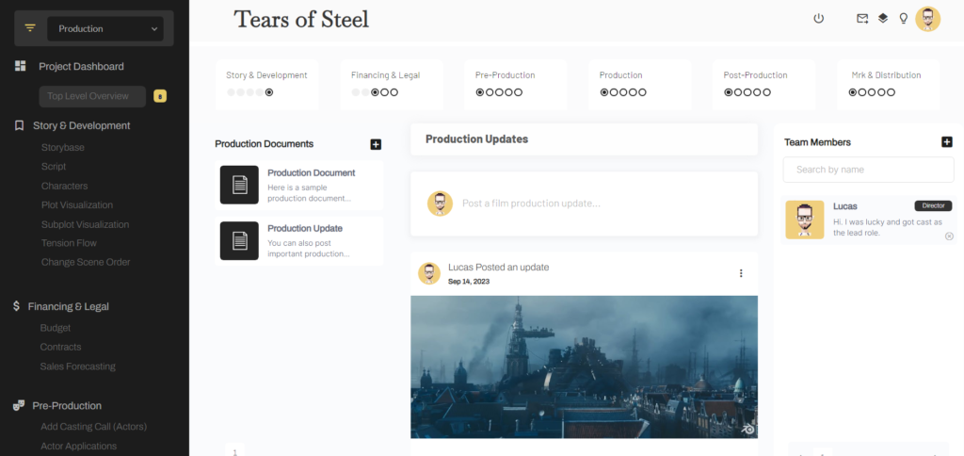This screenshot has height=456, width=964.
Task: Select first radio dot under Mrk & Distribution
Action: pyautogui.click(x=853, y=92)
